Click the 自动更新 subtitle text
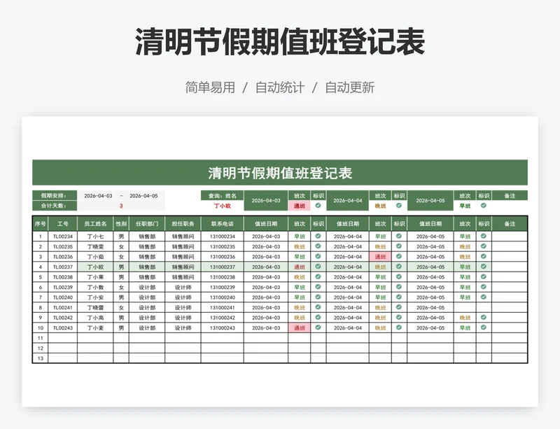Image resolution: width=560 pixels, height=429 pixels. tap(349, 87)
